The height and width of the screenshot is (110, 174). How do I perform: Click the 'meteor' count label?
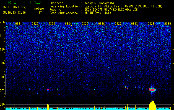click(x=39, y=9)
